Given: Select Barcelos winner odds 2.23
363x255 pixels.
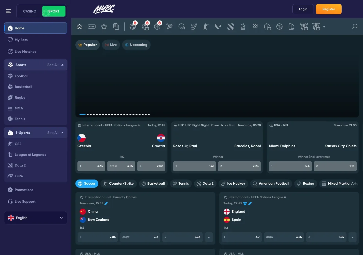Looking at the screenshot, I should [239, 166].
